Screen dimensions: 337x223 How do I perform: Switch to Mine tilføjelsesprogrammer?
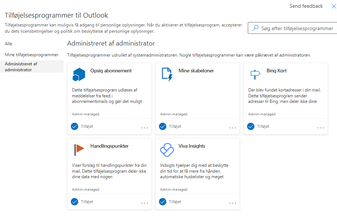click(x=32, y=55)
